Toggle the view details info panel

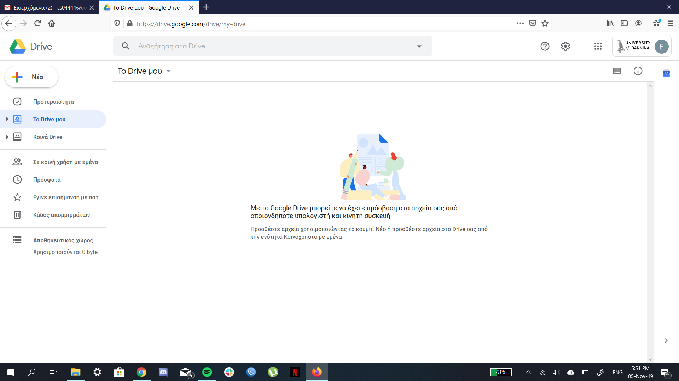[638, 71]
